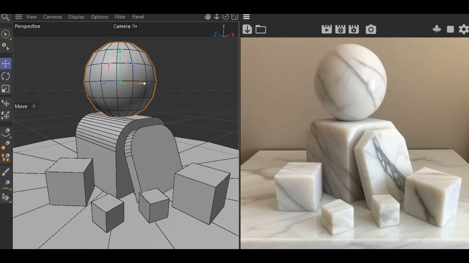Click the Camera indicator in viewport
The image size is (469, 263).
tap(125, 26)
